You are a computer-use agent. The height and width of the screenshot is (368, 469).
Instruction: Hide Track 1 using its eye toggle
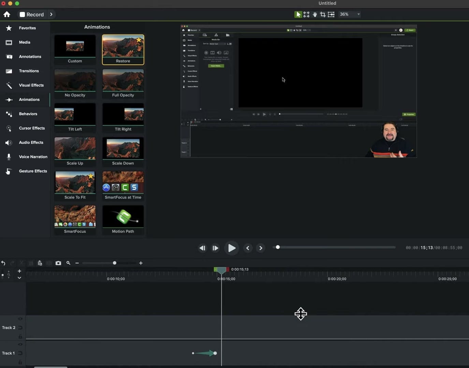pyautogui.click(x=20, y=344)
